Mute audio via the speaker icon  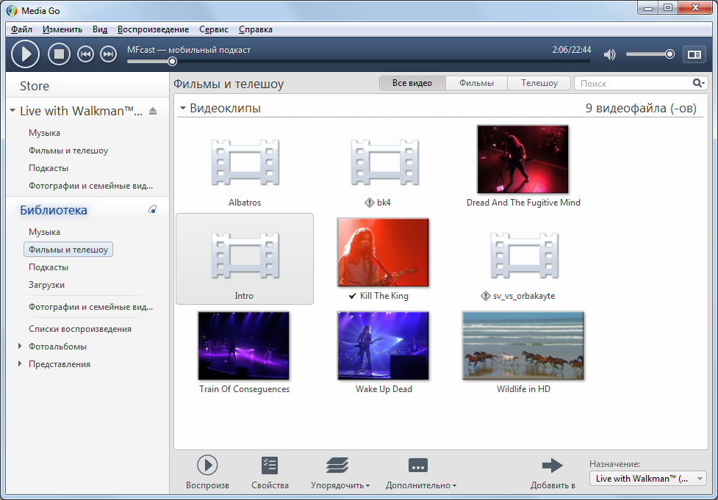[x=609, y=54]
